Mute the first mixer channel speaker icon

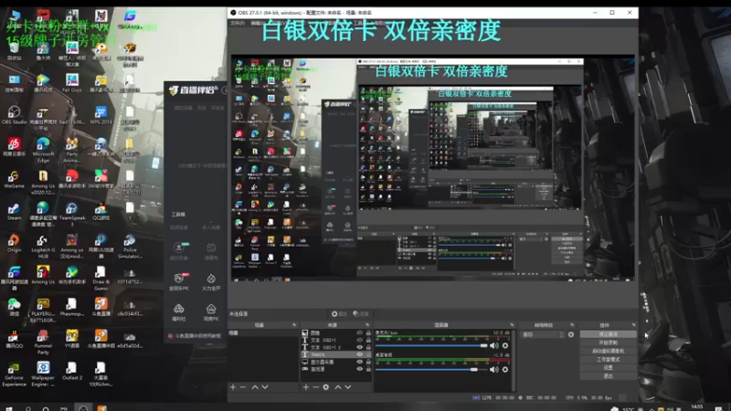coord(494,346)
